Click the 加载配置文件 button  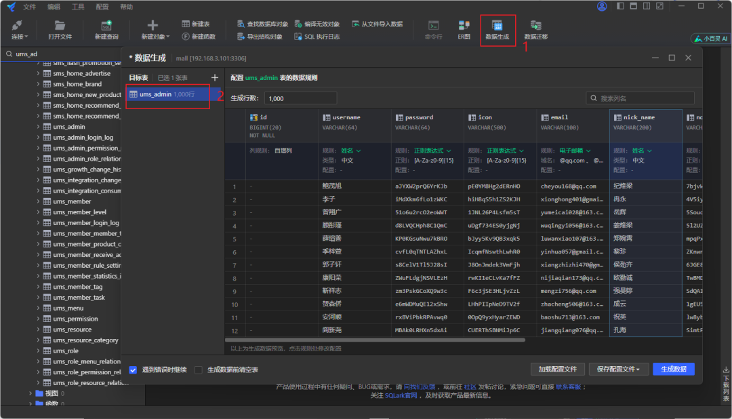coord(557,370)
